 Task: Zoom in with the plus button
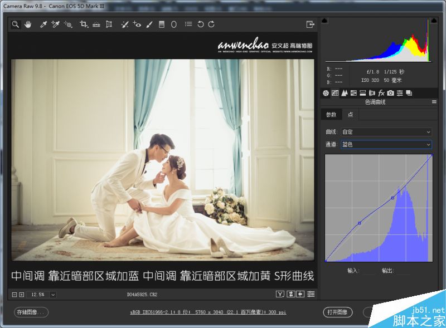point(21,295)
